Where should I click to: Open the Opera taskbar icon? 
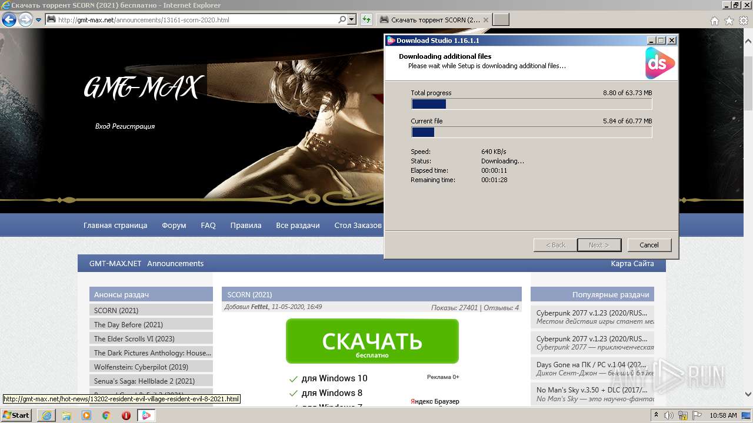coord(126,415)
